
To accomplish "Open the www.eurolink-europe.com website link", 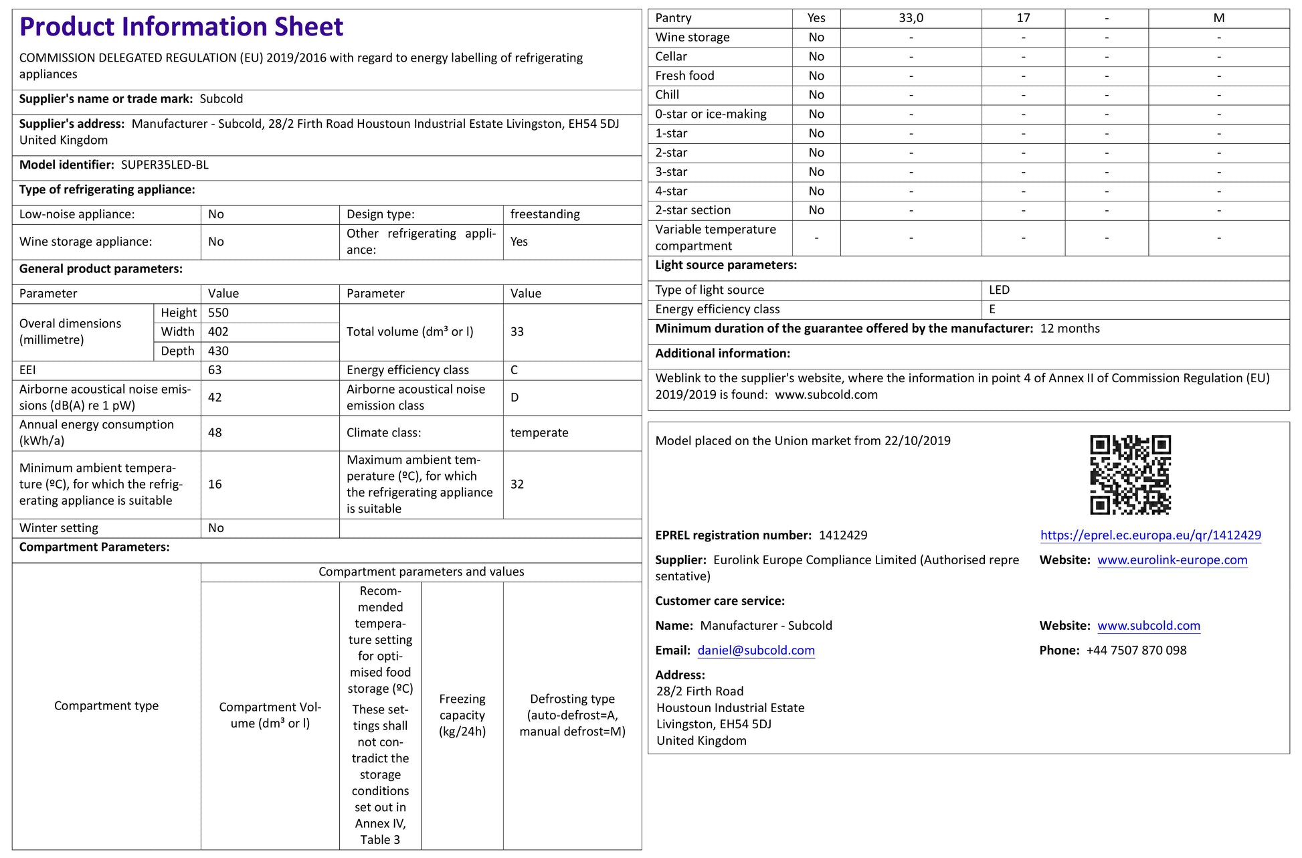I will [1172, 560].
